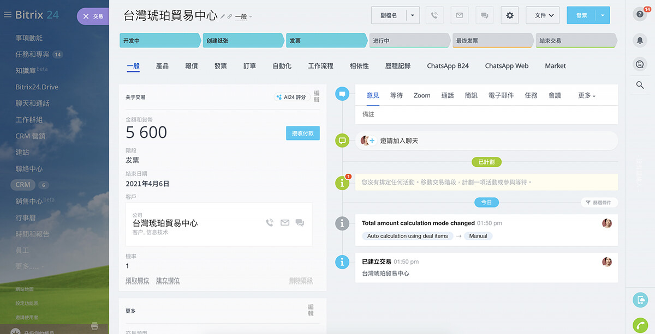Open company link 台灣琥珀貿易中心 in client card

point(165,223)
